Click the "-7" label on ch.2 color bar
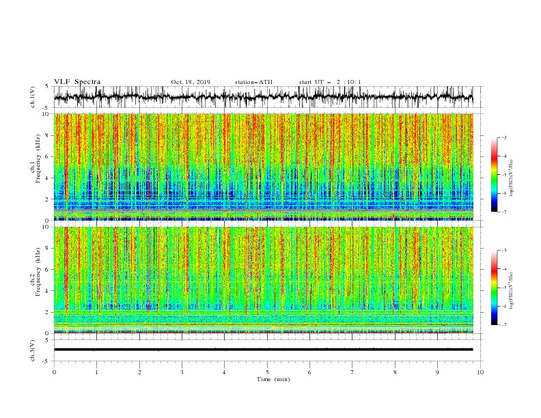The width and height of the screenshot is (541, 418). [x=504, y=325]
